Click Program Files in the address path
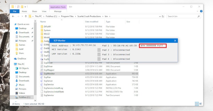Screen dimensions: 213x111 (67, 16)
